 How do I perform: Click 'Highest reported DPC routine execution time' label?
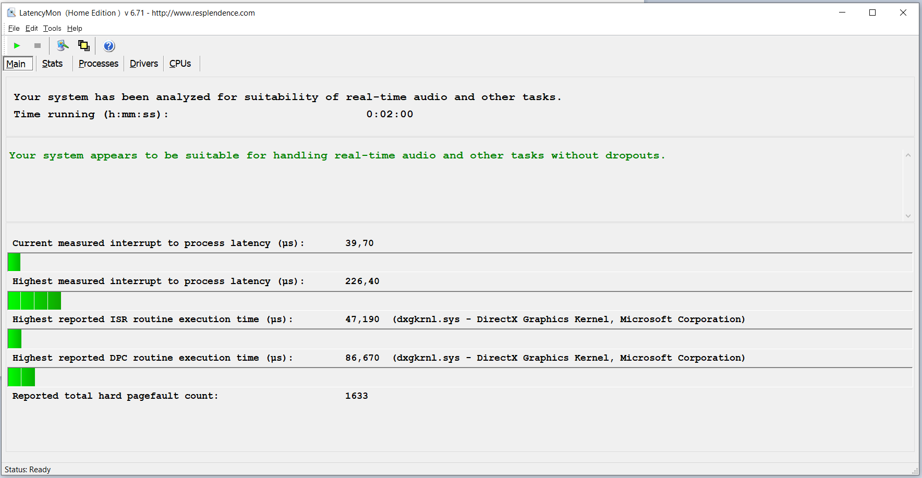[x=153, y=358]
